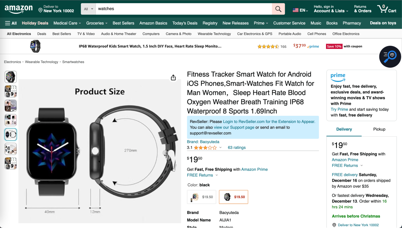The image size is (402, 251).
Task: Select the black color option swatch
Action: click(233, 197)
